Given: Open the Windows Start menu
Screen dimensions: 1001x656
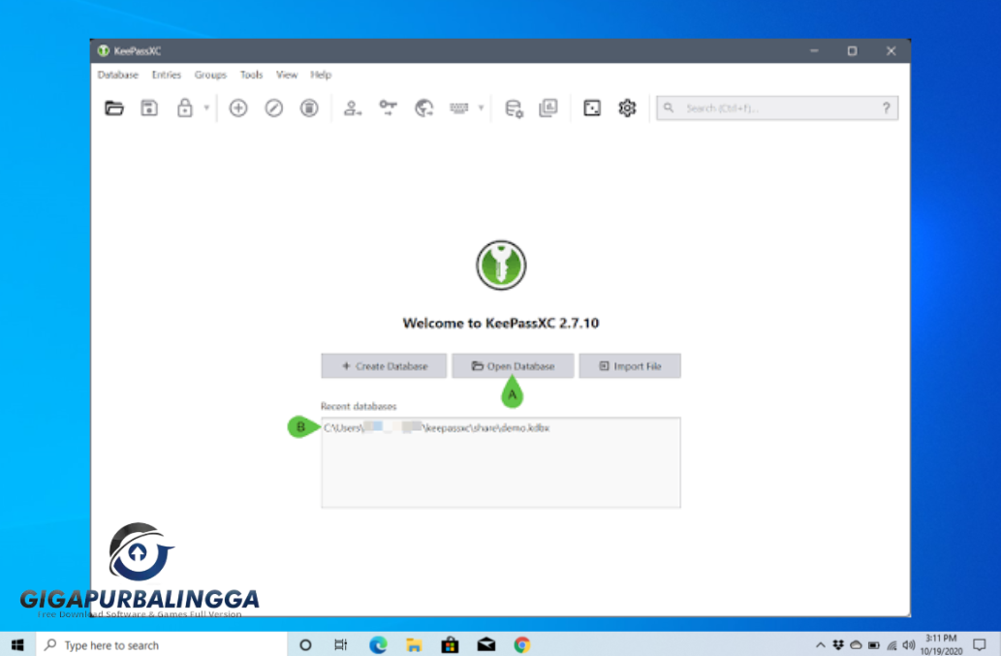Looking at the screenshot, I should [17, 645].
